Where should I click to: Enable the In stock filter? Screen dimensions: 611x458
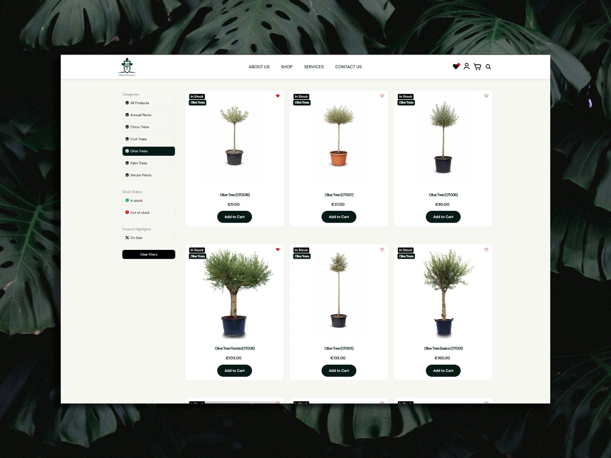(149, 201)
